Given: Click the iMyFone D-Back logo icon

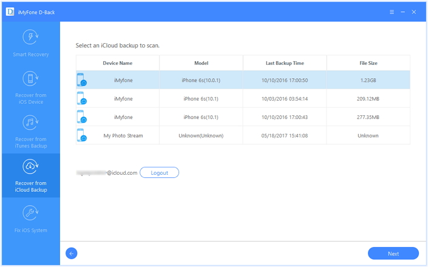Looking at the screenshot, I should [x=10, y=12].
